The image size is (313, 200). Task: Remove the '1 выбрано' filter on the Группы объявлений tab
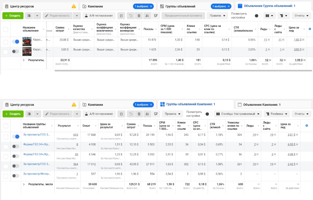click(229, 6)
